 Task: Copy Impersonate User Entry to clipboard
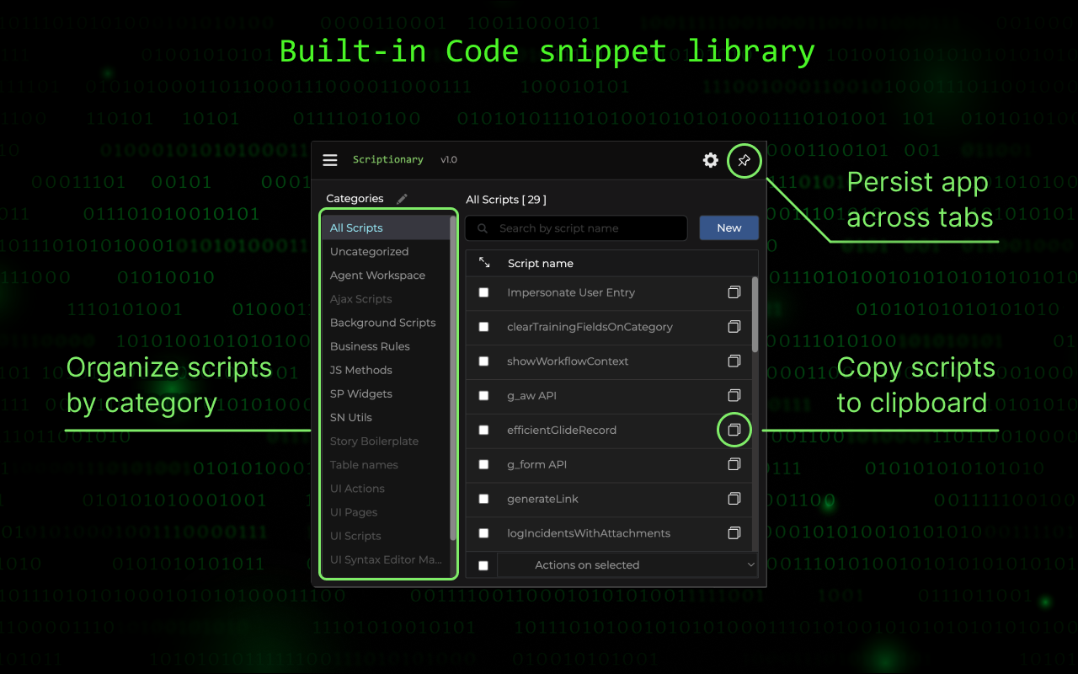coord(734,292)
